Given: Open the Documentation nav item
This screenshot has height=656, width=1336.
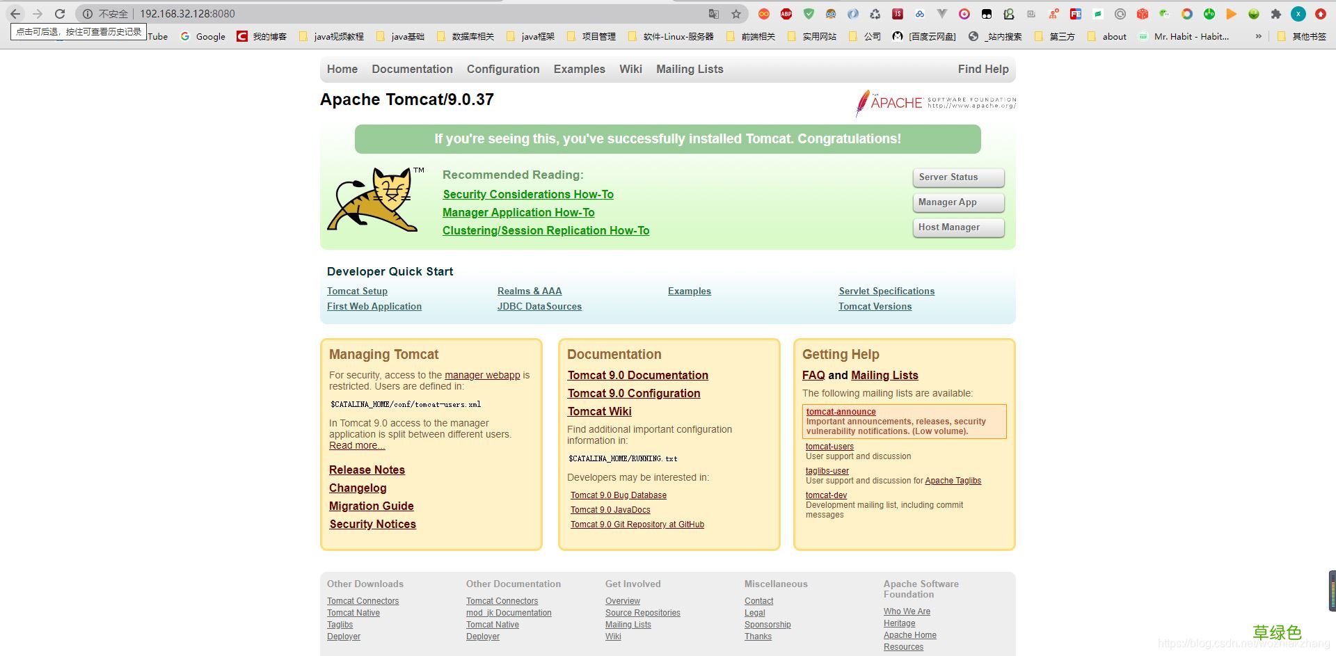Looking at the screenshot, I should click(412, 69).
